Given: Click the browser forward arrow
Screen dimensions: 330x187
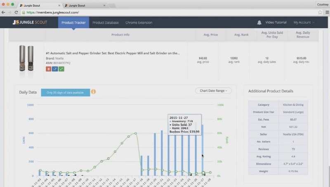Looking at the screenshot, I should (x=9, y=12).
